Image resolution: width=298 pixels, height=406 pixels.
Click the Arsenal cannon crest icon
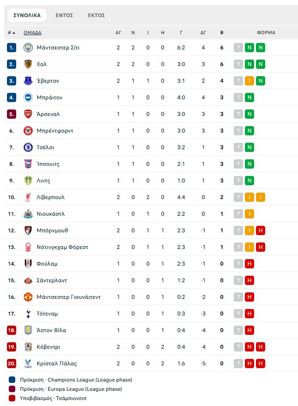pos(28,114)
